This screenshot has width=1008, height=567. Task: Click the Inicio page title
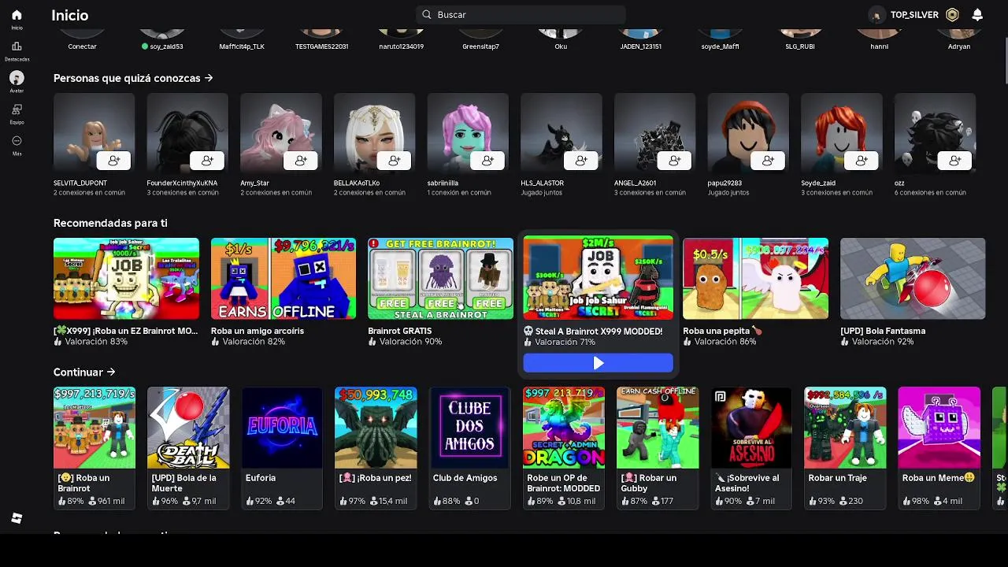coord(69,15)
